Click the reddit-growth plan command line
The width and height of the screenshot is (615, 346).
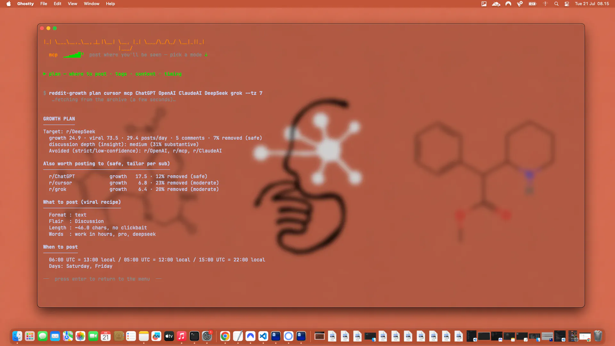pos(153,93)
